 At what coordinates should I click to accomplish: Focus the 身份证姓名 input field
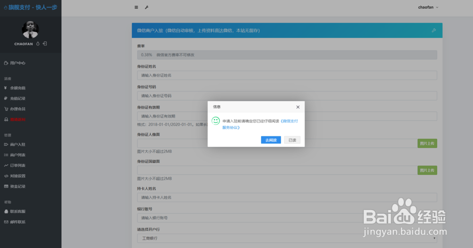tap(287, 75)
